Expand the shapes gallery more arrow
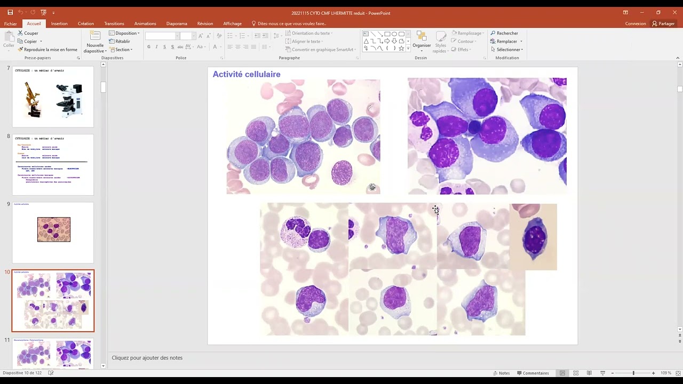The height and width of the screenshot is (384, 683). [x=408, y=49]
